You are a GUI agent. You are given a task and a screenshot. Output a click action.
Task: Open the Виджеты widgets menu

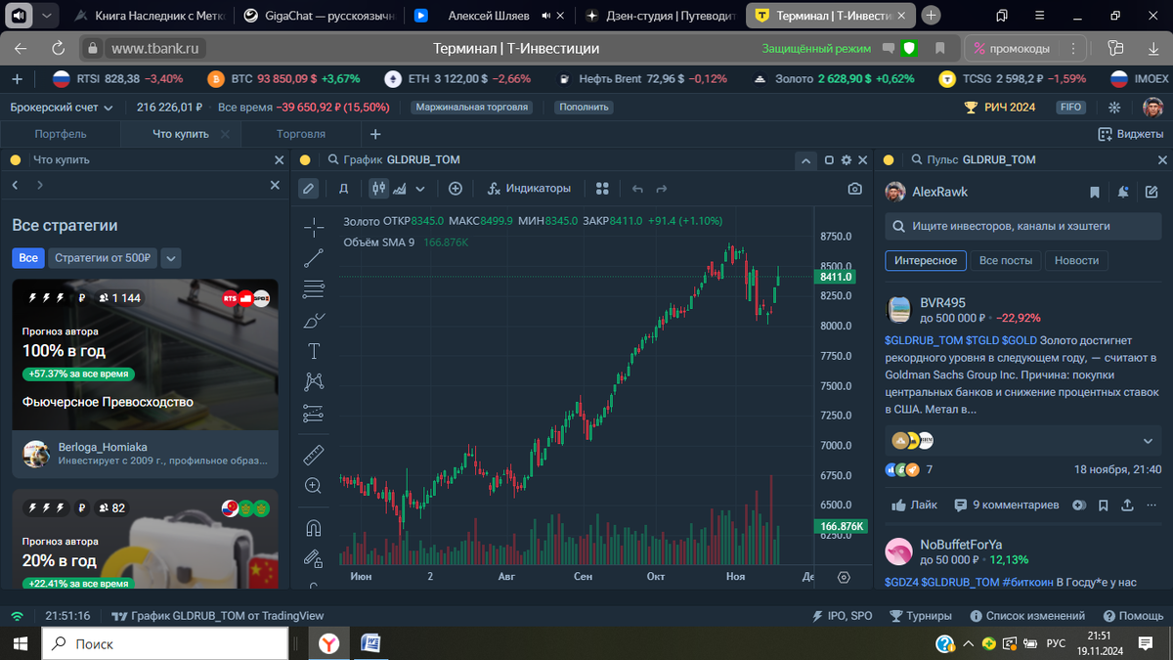[x=1132, y=134]
